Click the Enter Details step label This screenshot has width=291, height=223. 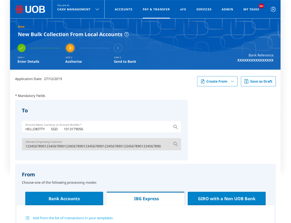point(28,62)
